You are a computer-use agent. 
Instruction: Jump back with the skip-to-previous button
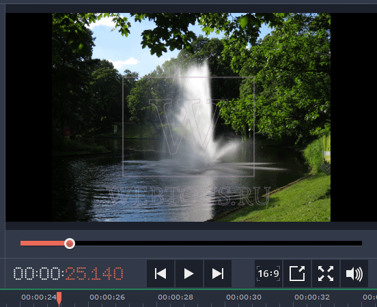tap(160, 274)
